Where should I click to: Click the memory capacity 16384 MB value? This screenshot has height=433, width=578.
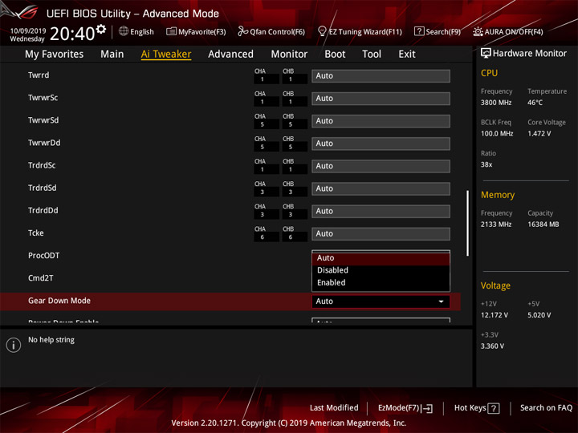(x=543, y=225)
